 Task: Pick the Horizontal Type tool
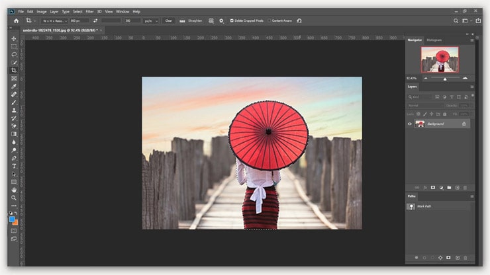tap(14, 166)
